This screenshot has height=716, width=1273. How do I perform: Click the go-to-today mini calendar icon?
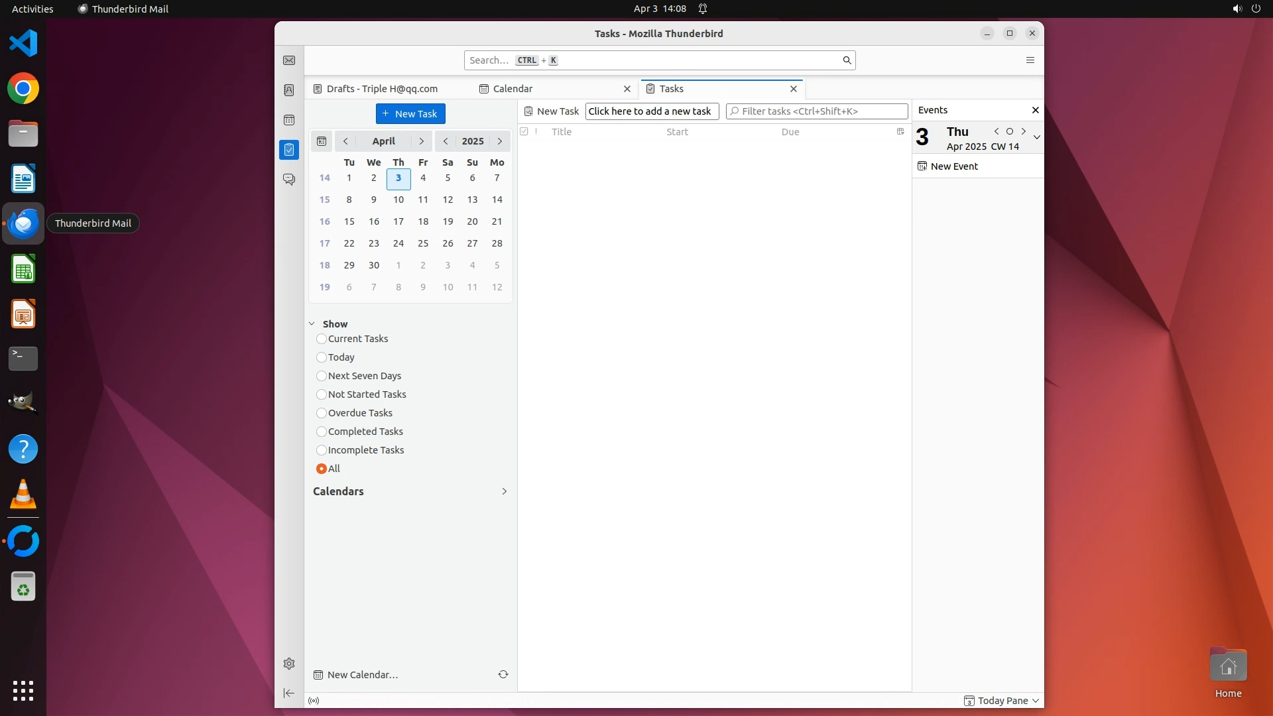coord(322,141)
